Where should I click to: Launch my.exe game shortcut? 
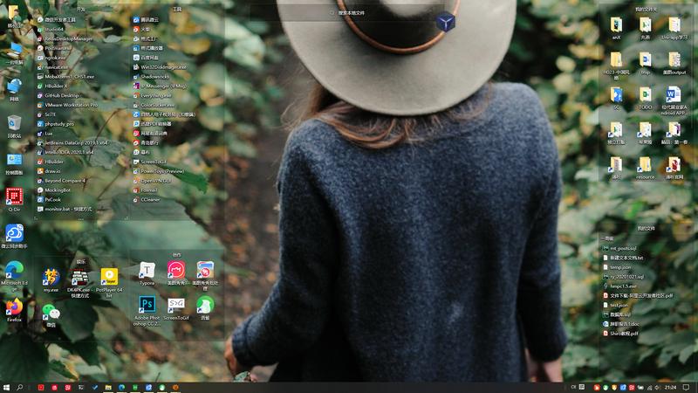point(51,279)
